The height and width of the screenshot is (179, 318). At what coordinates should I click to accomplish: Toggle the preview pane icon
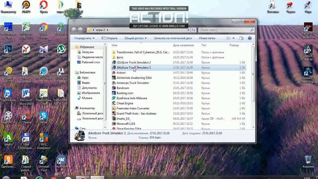[241, 38]
